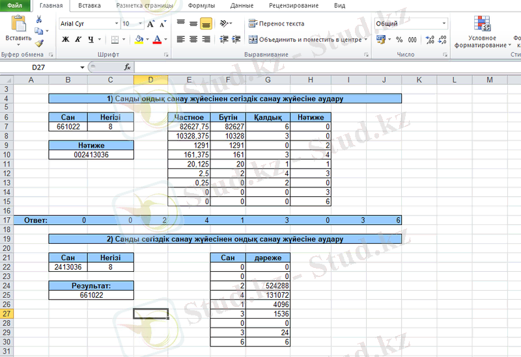Open the Файл menu tab
The image size is (521, 357).
(x=15, y=5)
